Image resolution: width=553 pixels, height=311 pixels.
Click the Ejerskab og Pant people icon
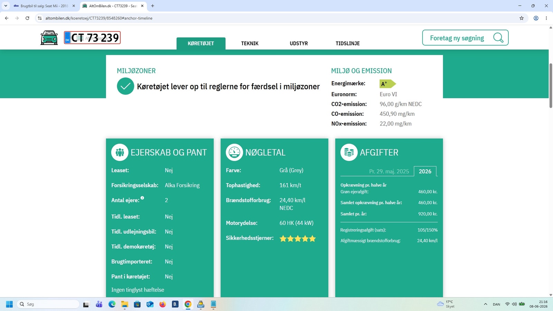point(120,152)
